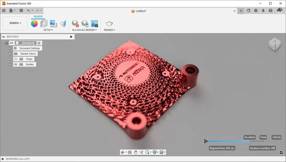Click the render quality progress slider
The image size is (286, 162).
(x=243, y=141)
